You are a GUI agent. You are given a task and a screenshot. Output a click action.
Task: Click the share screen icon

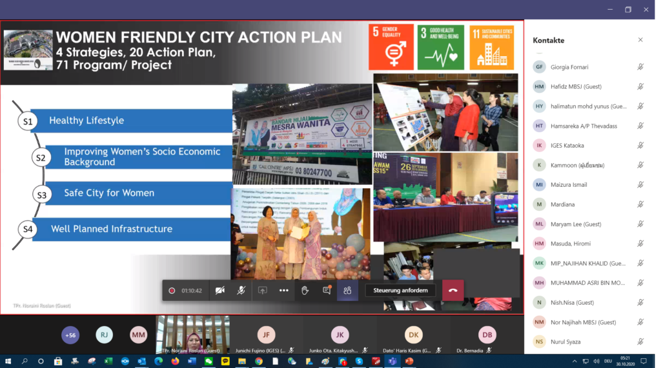[263, 291]
